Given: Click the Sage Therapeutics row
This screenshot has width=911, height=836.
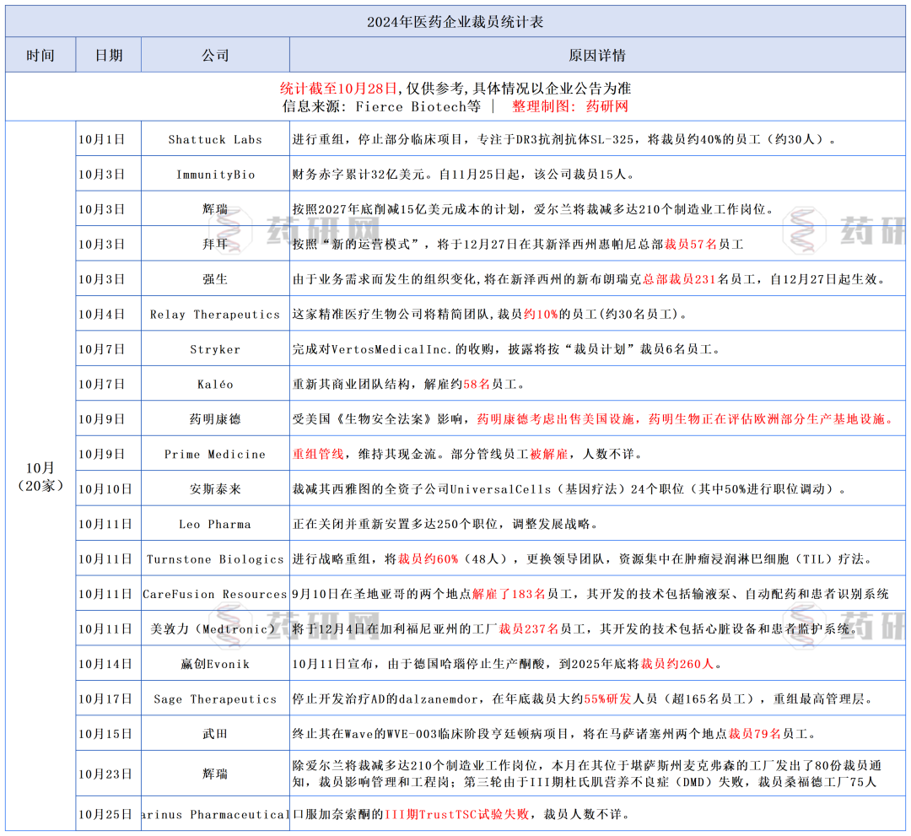Looking at the screenshot, I should pyautogui.click(x=215, y=699).
